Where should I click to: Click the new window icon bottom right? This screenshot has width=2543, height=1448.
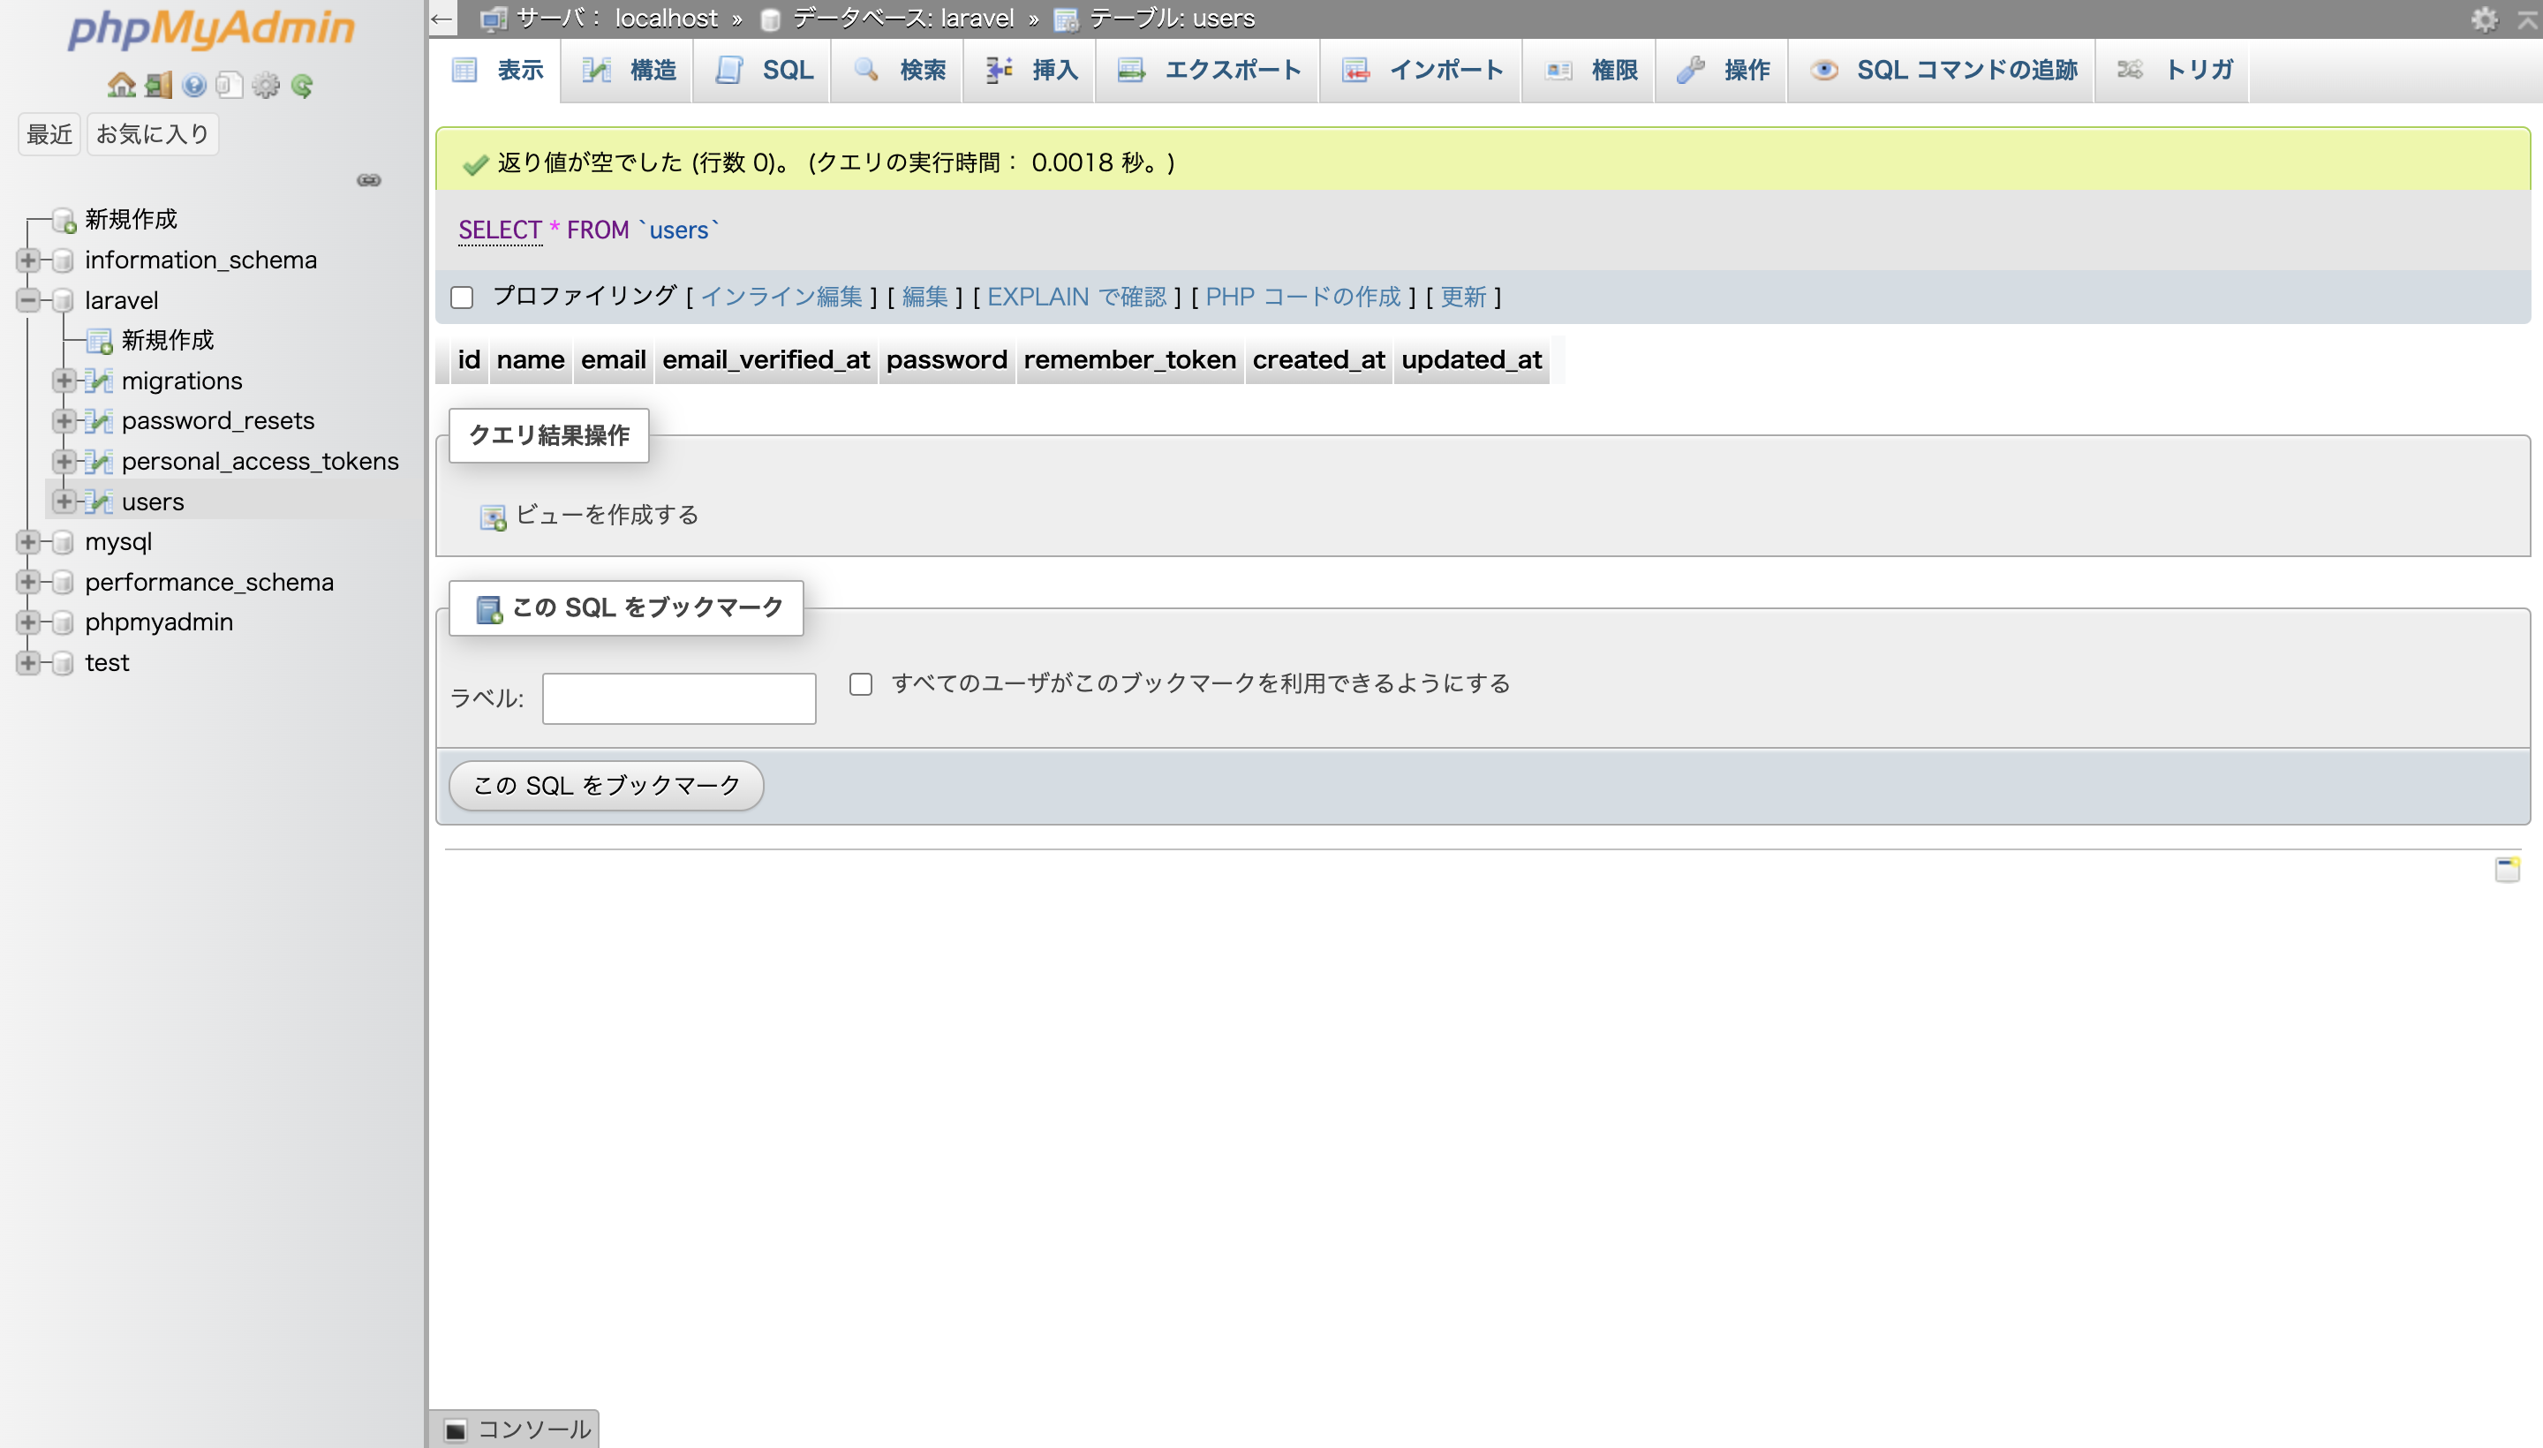[2507, 869]
